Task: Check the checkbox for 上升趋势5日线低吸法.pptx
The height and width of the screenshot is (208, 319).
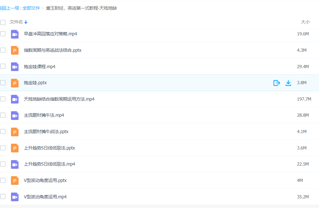Action: (x=3, y=148)
